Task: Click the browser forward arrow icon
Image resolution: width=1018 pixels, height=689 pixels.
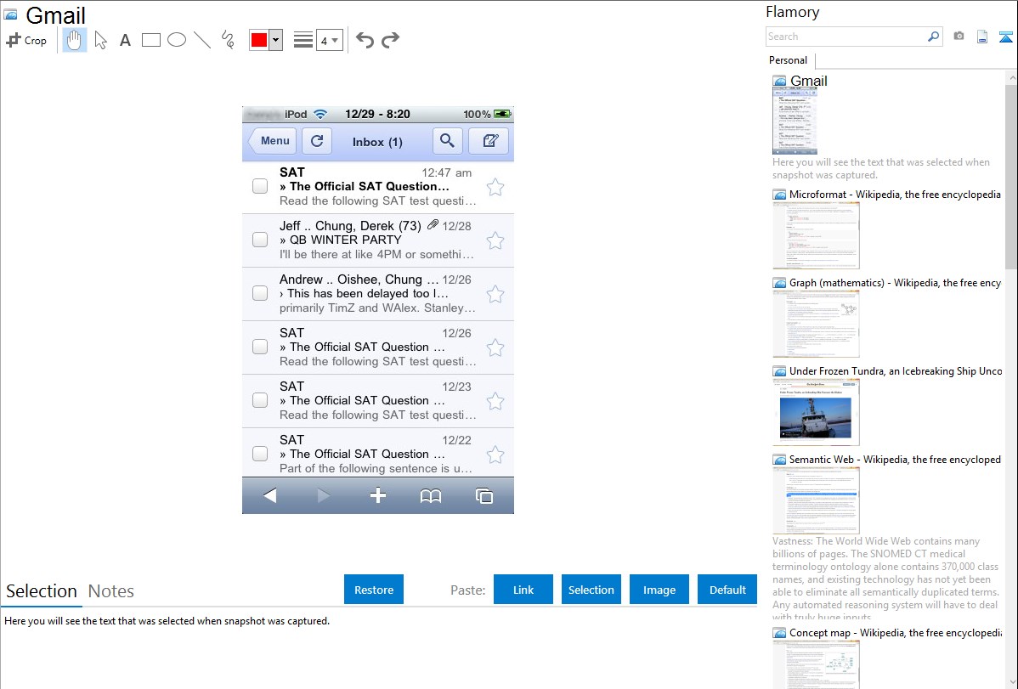Action: [x=323, y=496]
